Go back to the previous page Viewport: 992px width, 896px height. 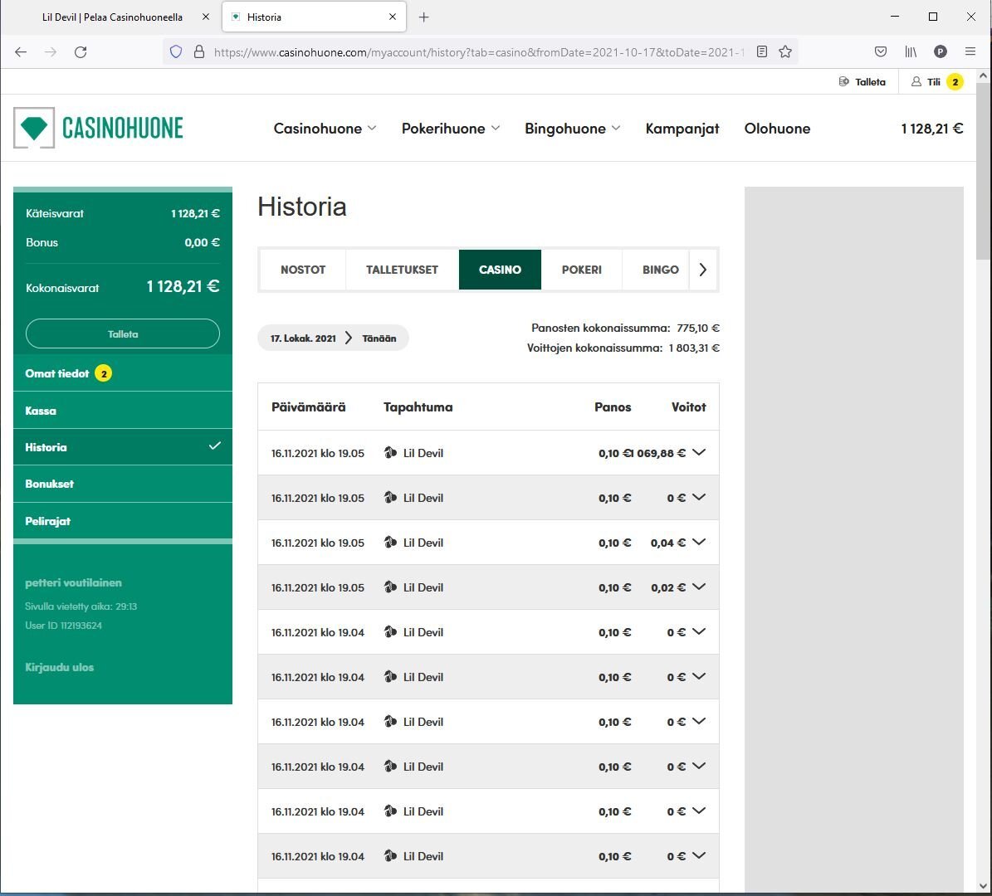(21, 51)
